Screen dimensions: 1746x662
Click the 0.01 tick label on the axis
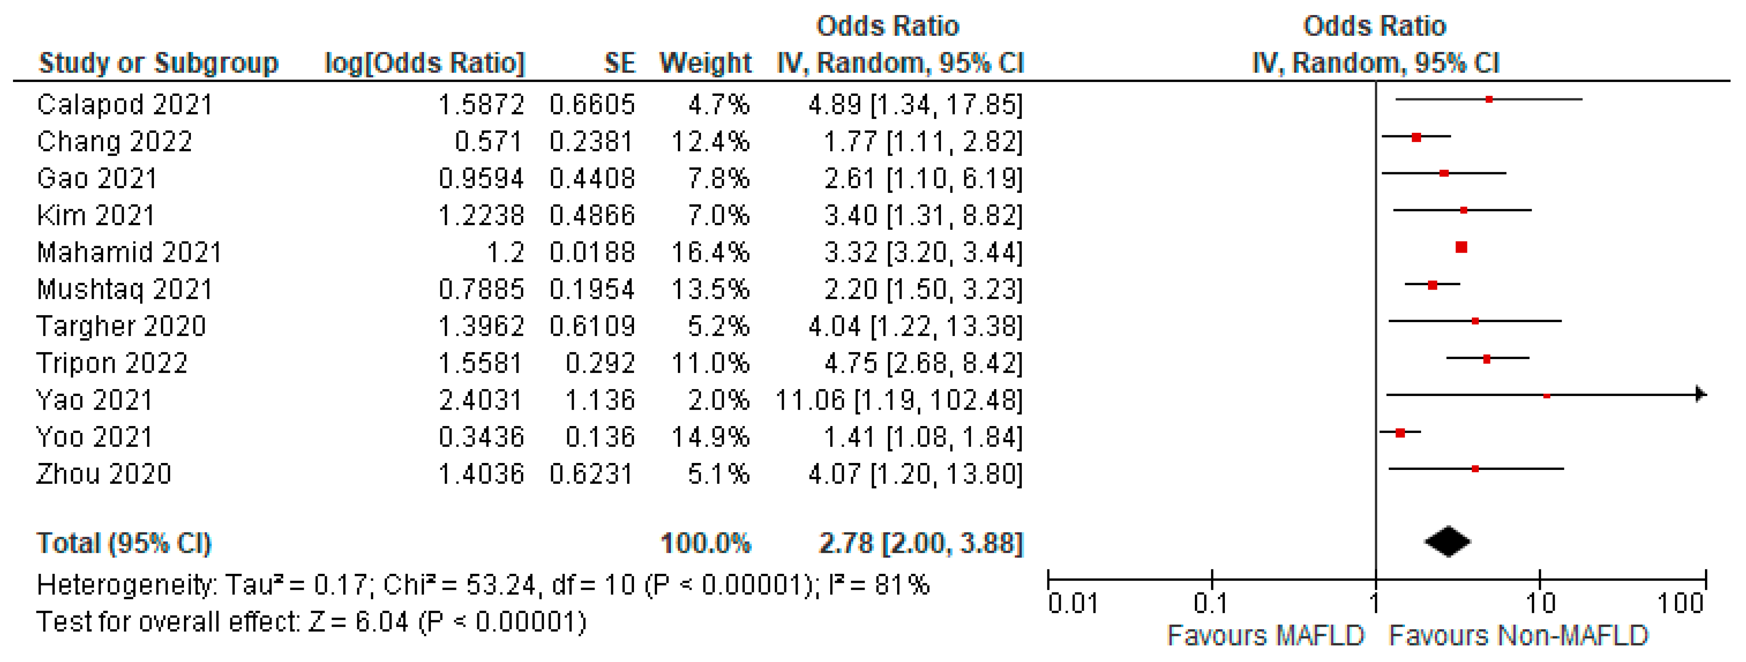point(1072,602)
